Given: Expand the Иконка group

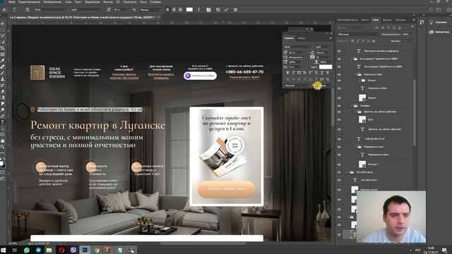Looking at the screenshot, I should coord(359,80).
